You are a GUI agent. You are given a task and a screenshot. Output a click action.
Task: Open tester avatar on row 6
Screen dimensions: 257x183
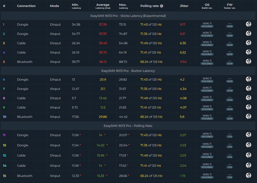[249, 79]
